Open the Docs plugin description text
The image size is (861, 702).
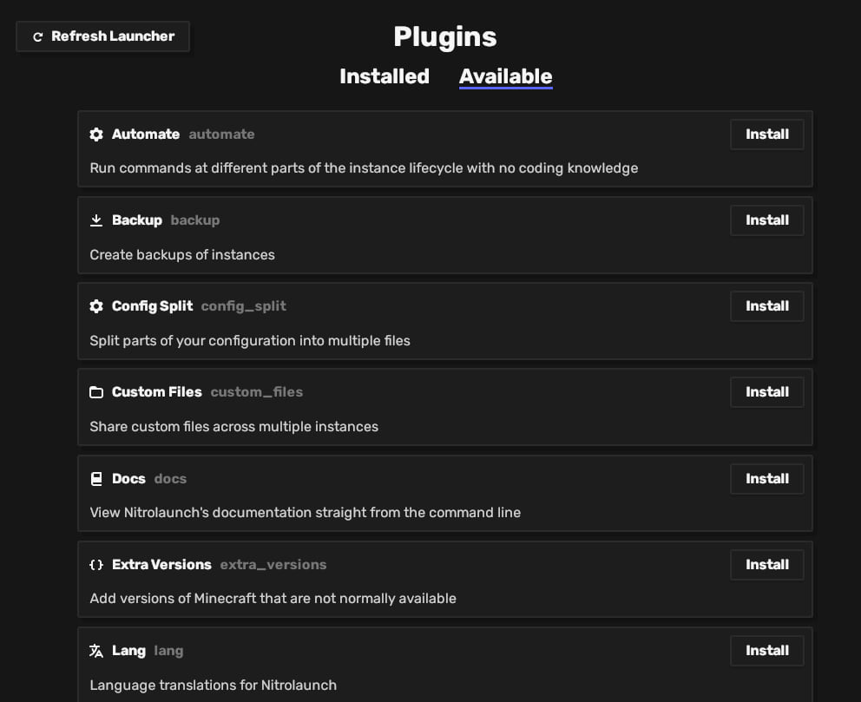coord(305,513)
